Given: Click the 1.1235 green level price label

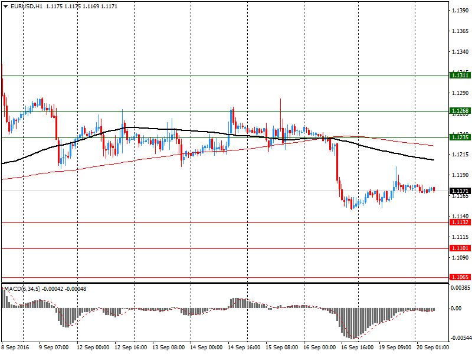Looking at the screenshot, I should point(460,137).
